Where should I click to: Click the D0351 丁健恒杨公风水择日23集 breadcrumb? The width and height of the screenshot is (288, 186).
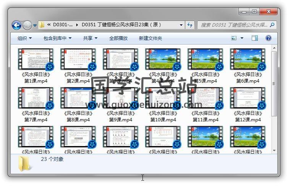coord(121,24)
